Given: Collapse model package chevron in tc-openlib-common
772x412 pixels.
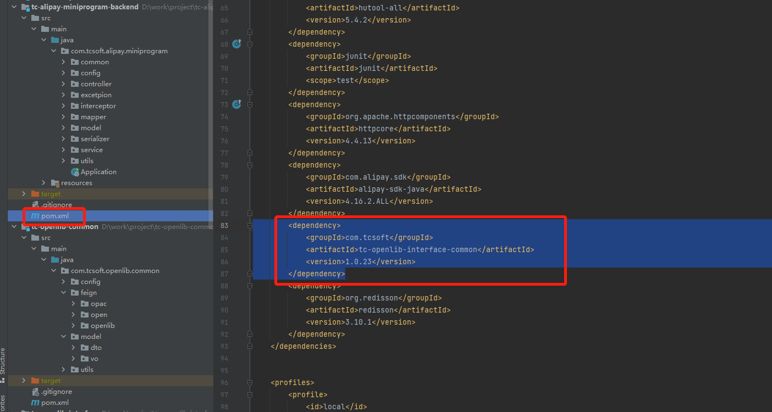Looking at the screenshot, I should click(x=63, y=337).
